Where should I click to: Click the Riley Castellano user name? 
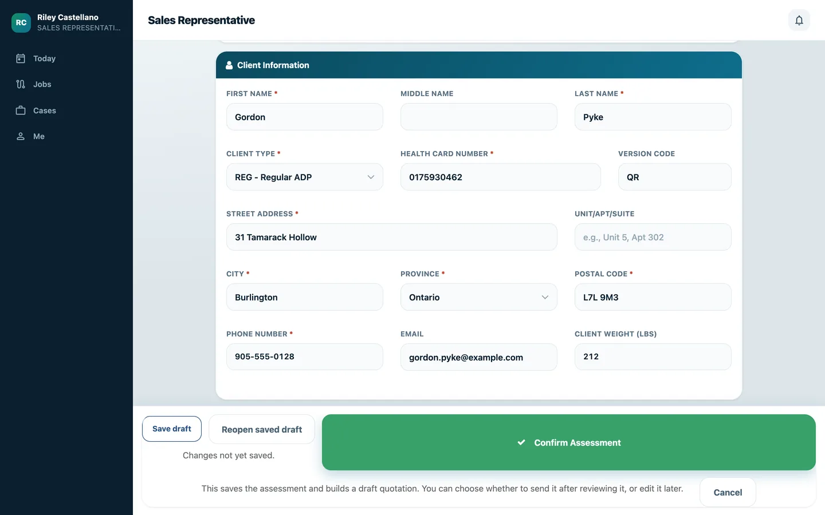68,17
